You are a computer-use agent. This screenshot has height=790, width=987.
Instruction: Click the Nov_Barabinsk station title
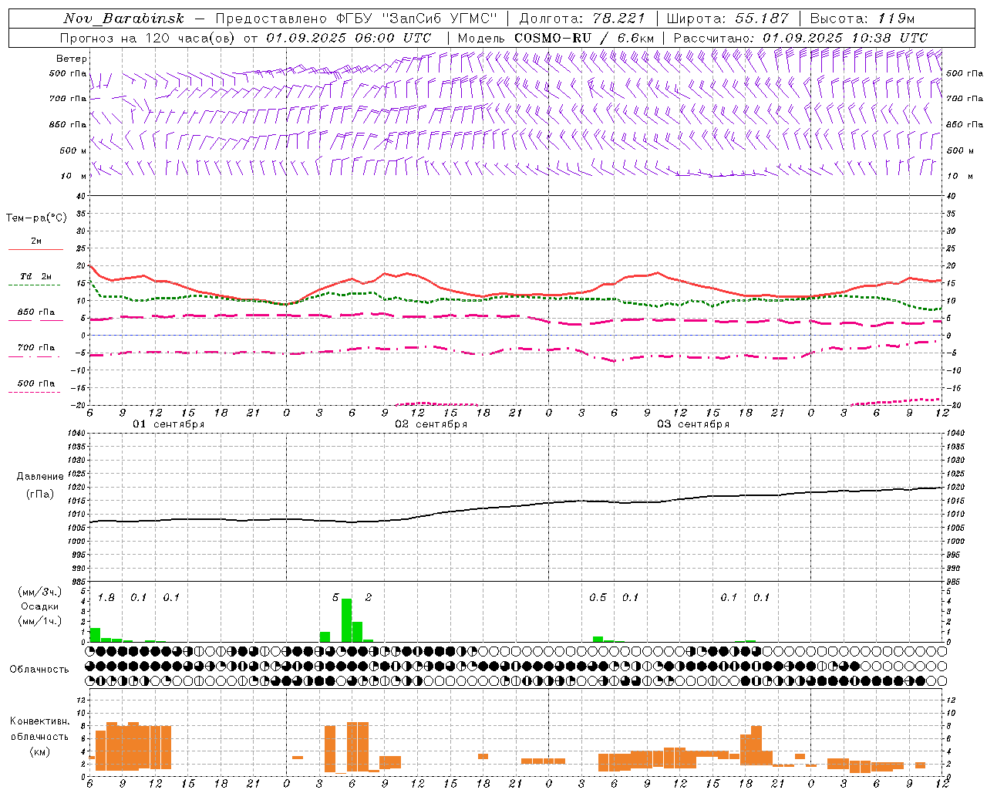[123, 19]
